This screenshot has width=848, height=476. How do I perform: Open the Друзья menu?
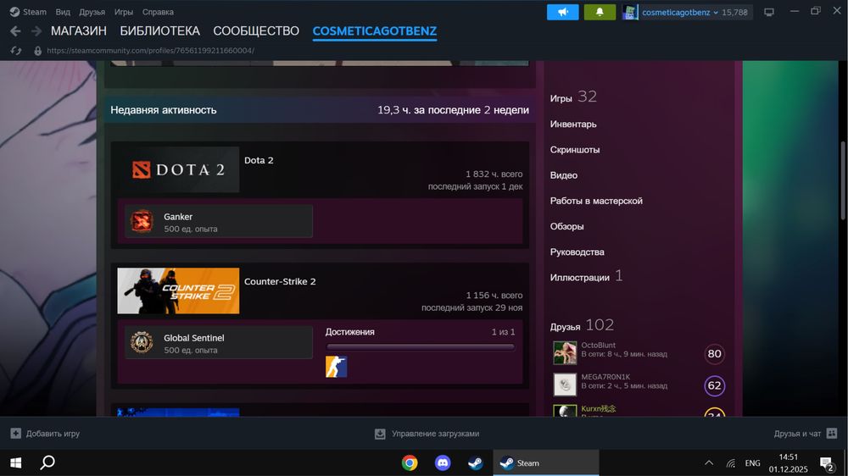point(92,12)
